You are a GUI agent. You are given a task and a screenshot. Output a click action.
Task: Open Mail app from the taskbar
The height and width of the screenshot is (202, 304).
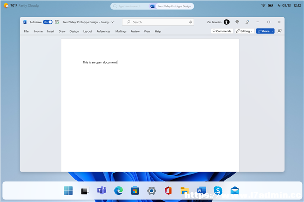pos(235,191)
